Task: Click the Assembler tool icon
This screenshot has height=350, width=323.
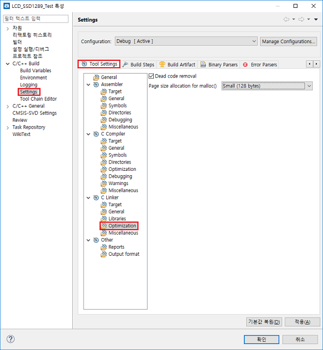Action: [96, 84]
